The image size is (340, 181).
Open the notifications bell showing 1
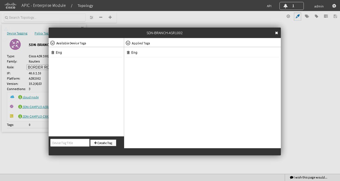pos(291,6)
